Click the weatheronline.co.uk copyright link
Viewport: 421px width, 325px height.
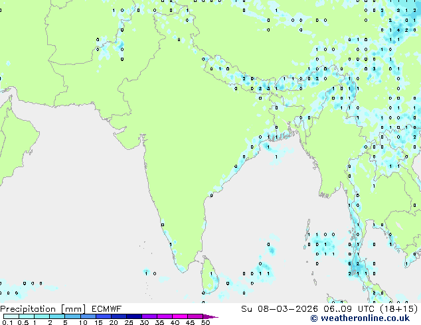click(x=360, y=318)
